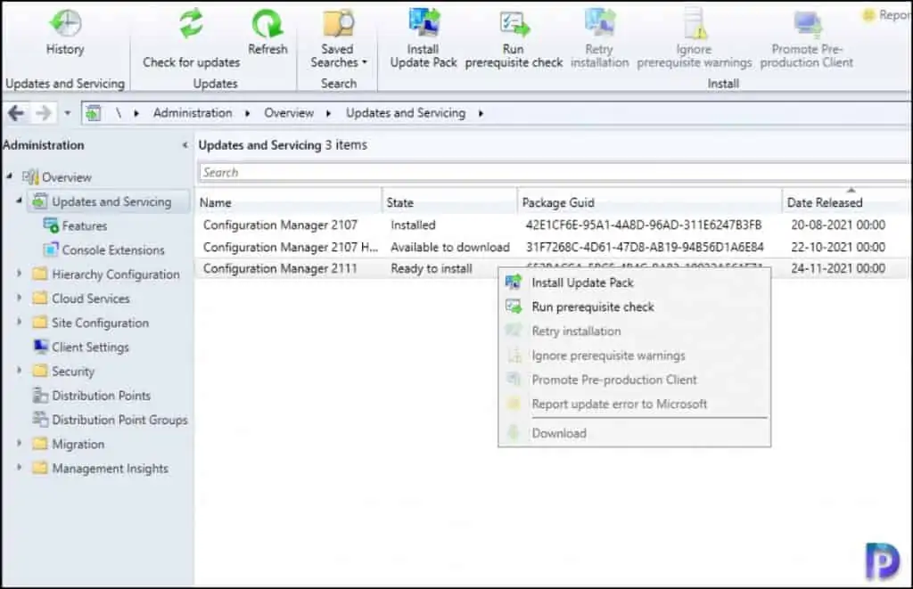Expand the Migration node

[19, 443]
